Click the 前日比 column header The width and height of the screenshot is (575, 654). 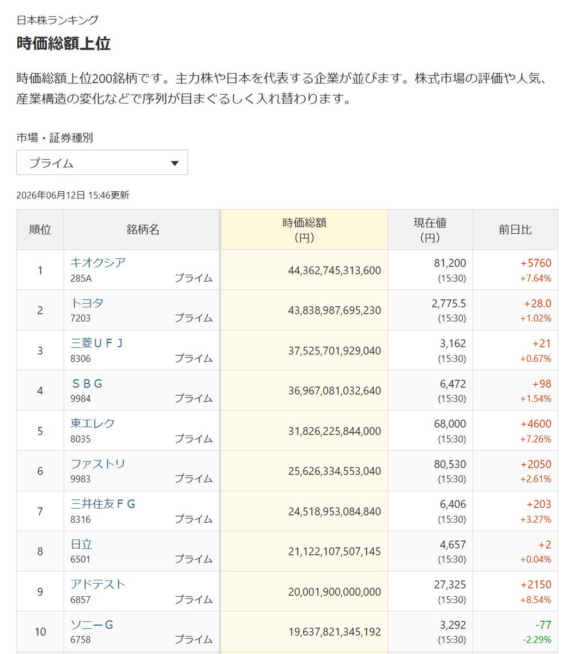(515, 229)
